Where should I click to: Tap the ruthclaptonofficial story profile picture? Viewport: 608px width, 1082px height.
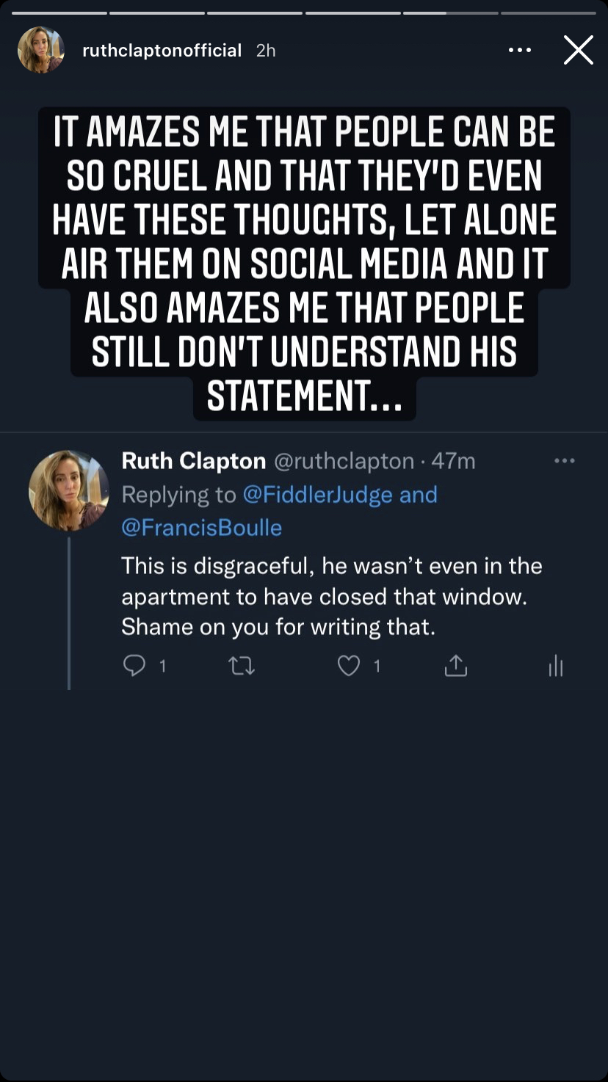click(x=41, y=50)
